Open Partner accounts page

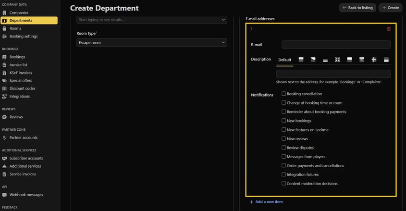coord(24,138)
